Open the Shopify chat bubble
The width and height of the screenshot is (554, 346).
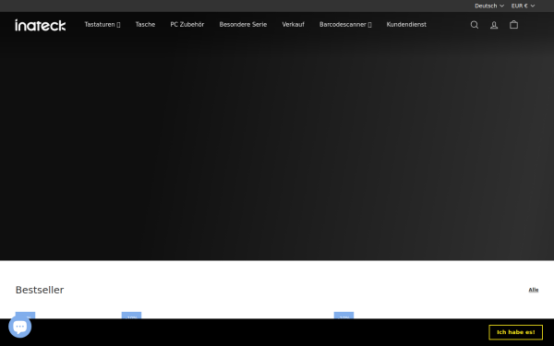pyautogui.click(x=19, y=327)
